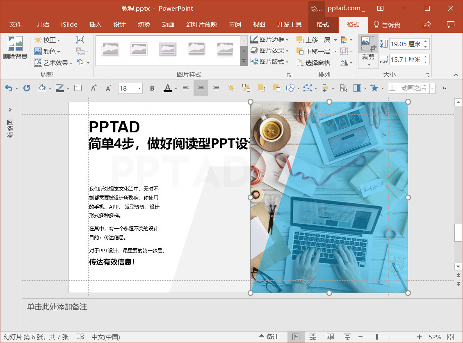Click the Crop (裁剪) tool icon
The width and height of the screenshot is (463, 343).
point(368,44)
